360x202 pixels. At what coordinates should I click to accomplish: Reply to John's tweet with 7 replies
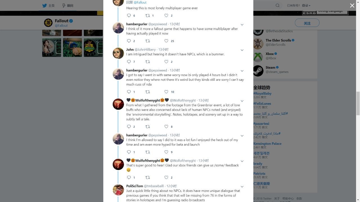[x=129, y=62]
